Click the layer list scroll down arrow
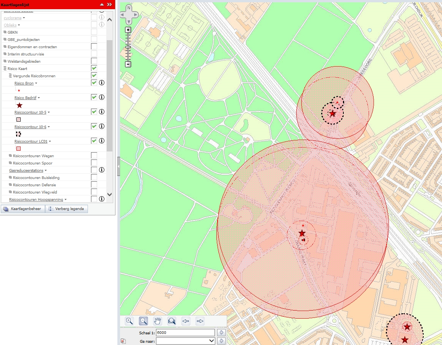The width and height of the screenshot is (442, 345). (110, 194)
